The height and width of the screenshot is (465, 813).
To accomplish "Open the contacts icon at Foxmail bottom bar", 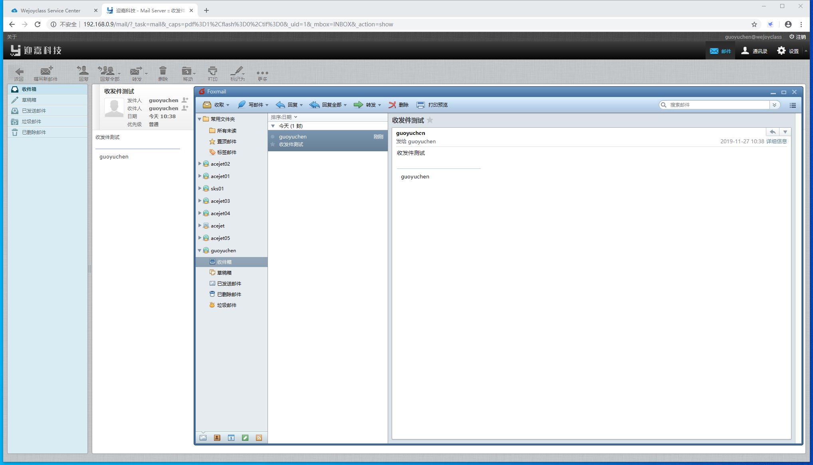I will coord(217,438).
